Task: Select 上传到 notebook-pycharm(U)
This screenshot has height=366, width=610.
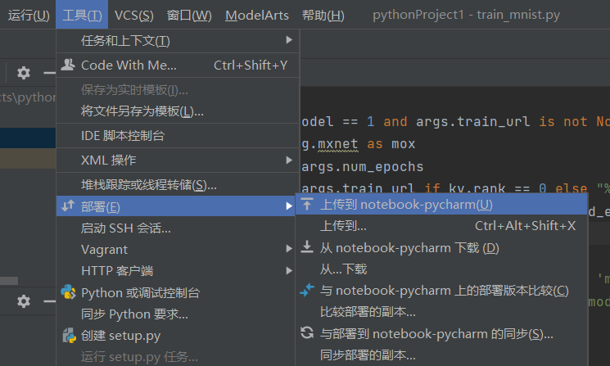Action: [x=441, y=205]
